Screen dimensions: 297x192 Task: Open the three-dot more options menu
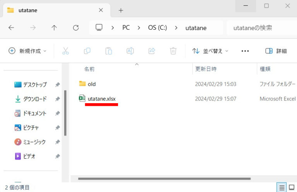coord(245,51)
